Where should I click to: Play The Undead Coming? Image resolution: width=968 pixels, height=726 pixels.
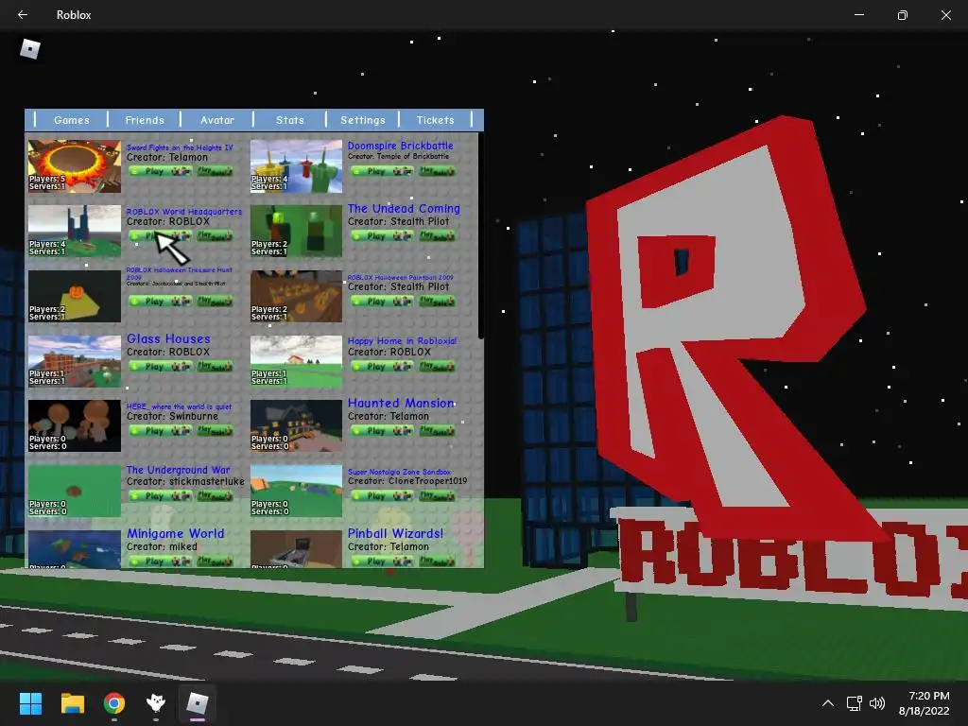click(382, 235)
